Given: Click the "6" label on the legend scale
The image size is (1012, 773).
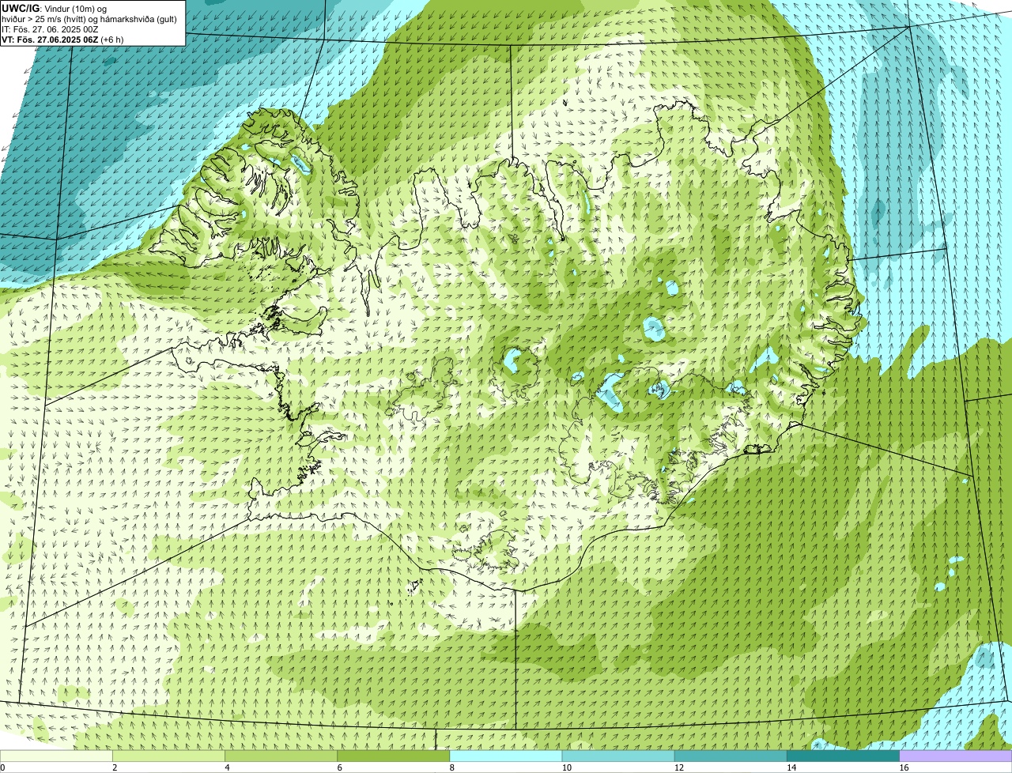Looking at the screenshot, I should click(339, 767).
